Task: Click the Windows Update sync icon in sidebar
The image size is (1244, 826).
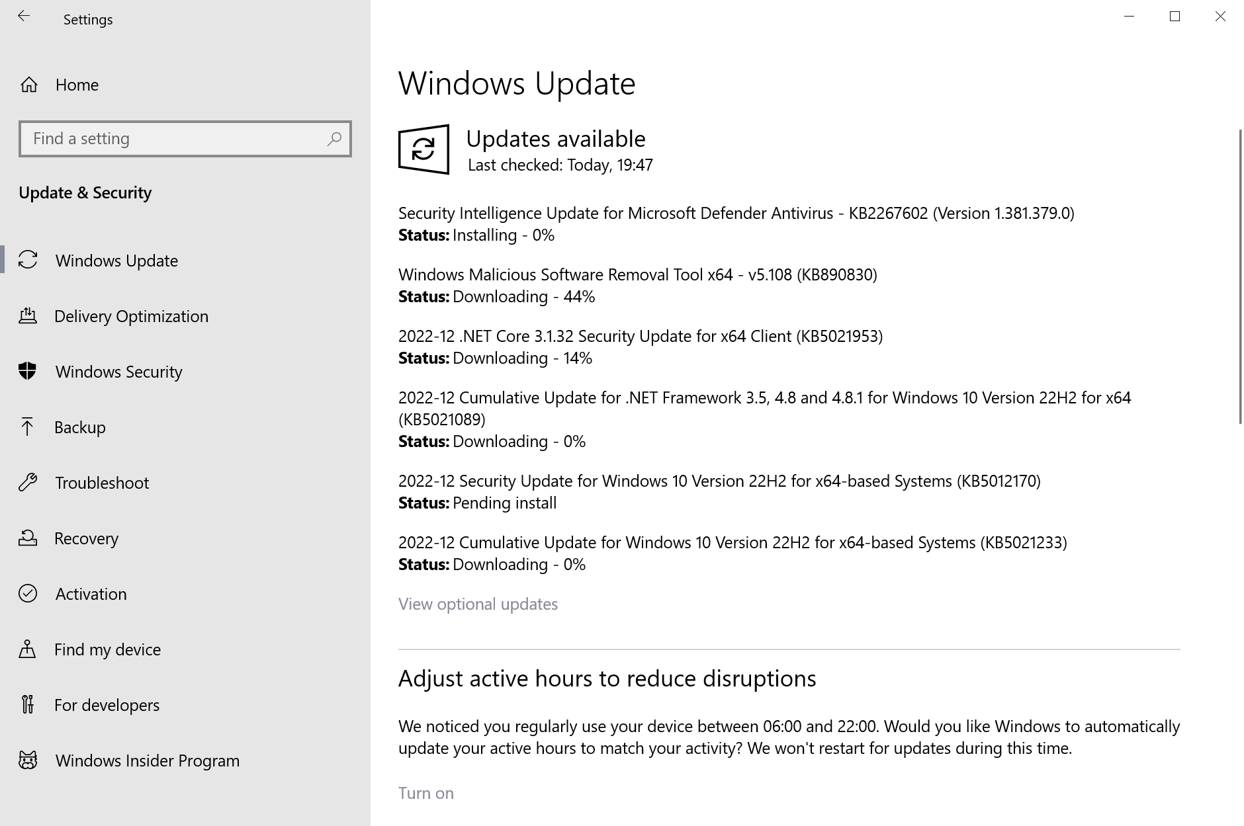Action: click(x=28, y=260)
